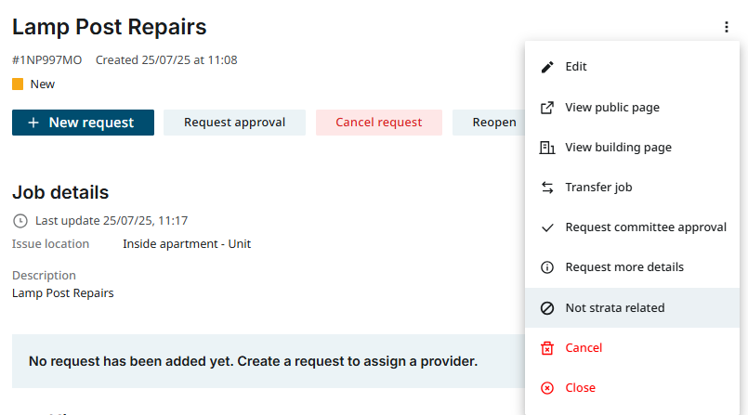Screen dimensions: 748x415
Task: Click the checkmark icon for committee approval
Action: 547,227
